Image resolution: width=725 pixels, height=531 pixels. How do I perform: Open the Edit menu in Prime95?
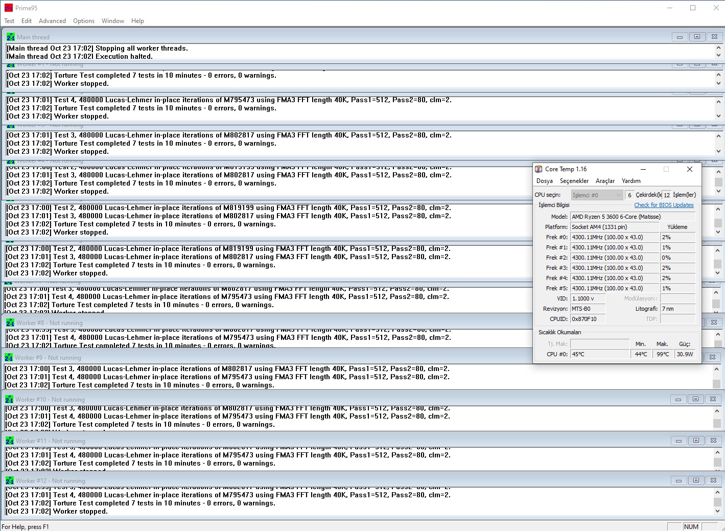[27, 21]
